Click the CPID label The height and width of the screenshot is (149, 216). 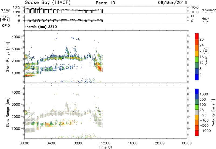point(6,26)
